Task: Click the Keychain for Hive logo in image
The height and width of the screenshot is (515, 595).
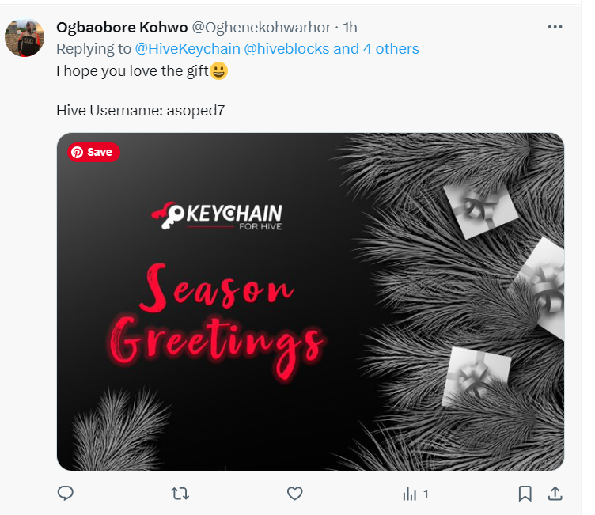Action: pos(217,216)
